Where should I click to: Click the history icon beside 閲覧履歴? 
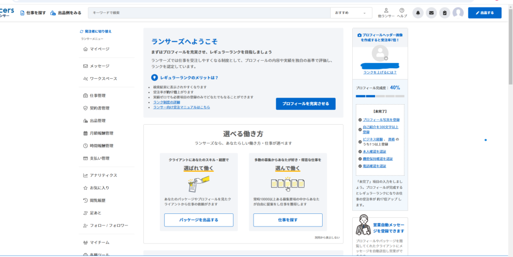tap(85, 200)
